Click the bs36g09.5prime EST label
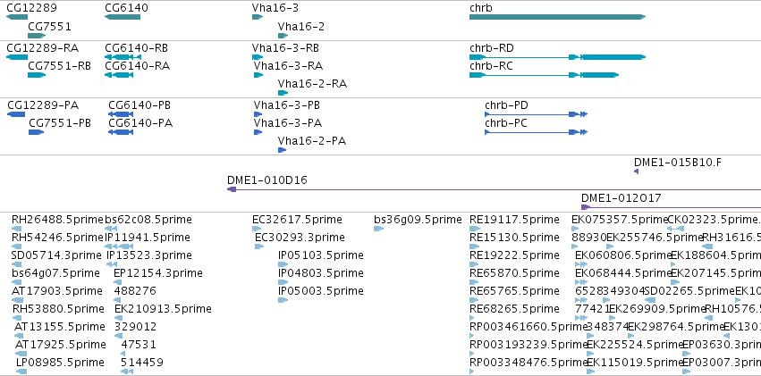 418,220
